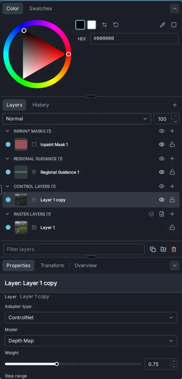This screenshot has height=379, width=182.
Task: Hide the Layer 1 copy control layer
Action: (x=162, y=199)
